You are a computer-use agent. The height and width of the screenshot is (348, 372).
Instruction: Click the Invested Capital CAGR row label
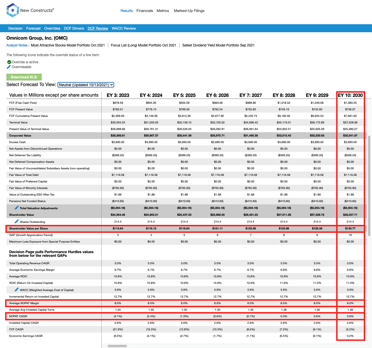(24, 323)
